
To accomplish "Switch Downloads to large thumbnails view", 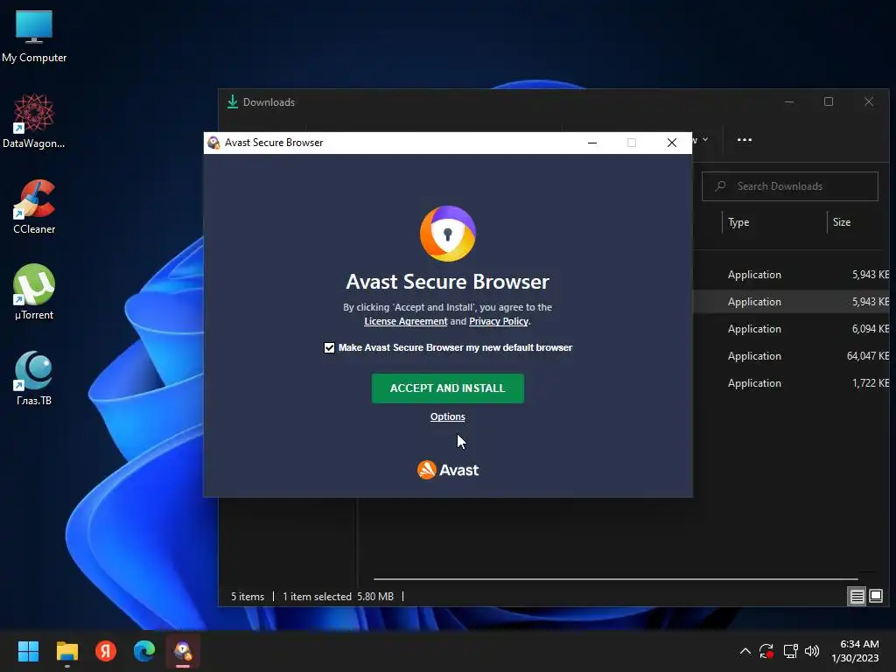I will (875, 597).
